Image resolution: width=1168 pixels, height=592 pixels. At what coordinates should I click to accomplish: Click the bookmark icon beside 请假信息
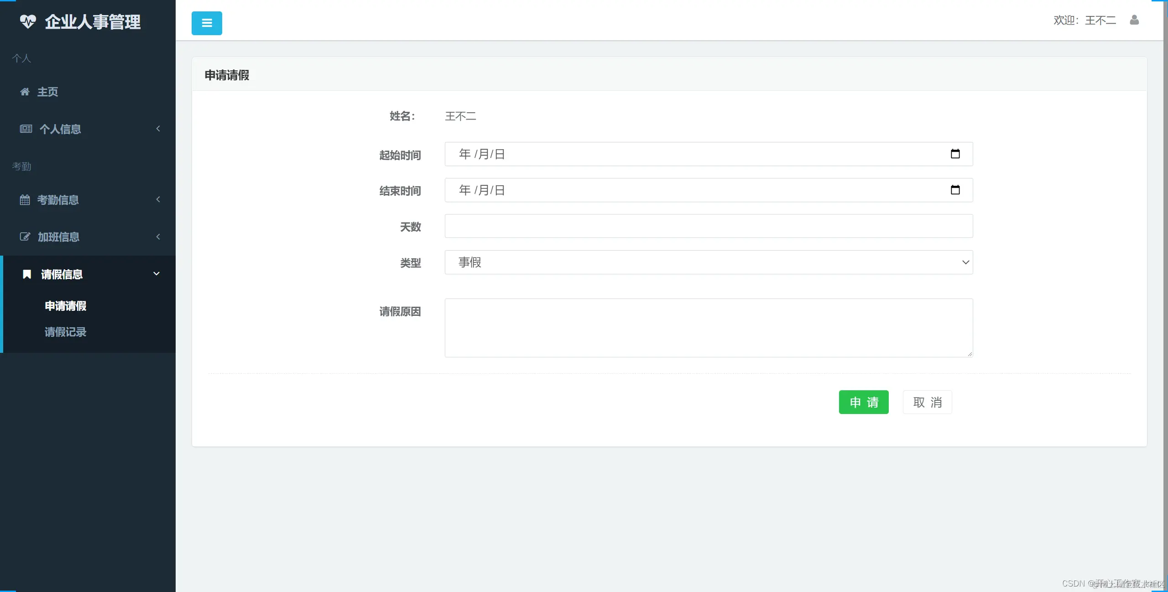pos(27,274)
